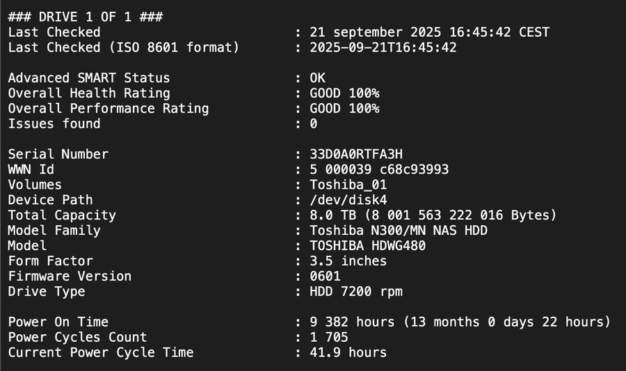This screenshot has width=626, height=371.
Task: Click the device path /dev/disk4
Action: pyautogui.click(x=348, y=200)
